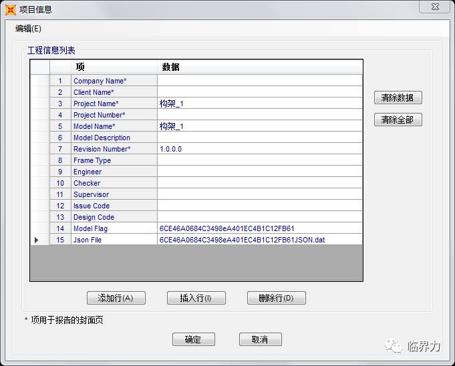Cancel with the 取消 button
Viewport: 455px width, 366px height.
(x=261, y=339)
